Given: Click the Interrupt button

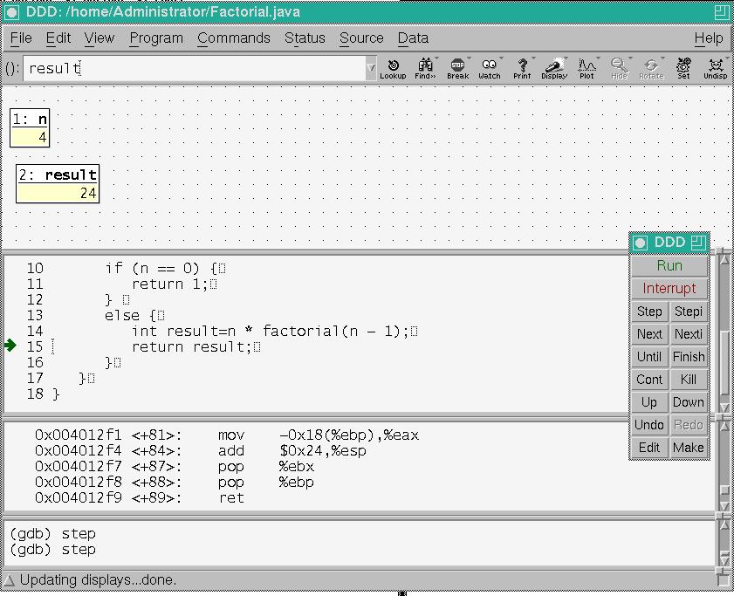Looking at the screenshot, I should coord(669,289).
